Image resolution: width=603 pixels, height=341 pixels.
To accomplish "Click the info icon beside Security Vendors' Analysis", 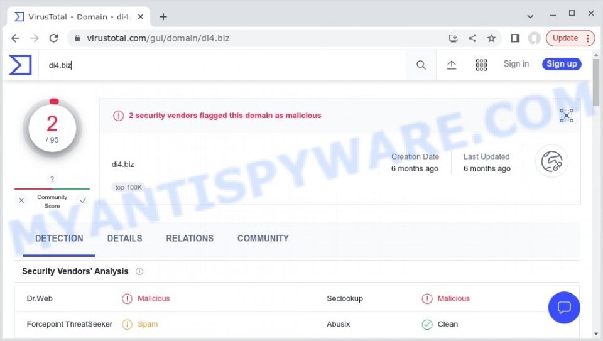I will pos(139,271).
